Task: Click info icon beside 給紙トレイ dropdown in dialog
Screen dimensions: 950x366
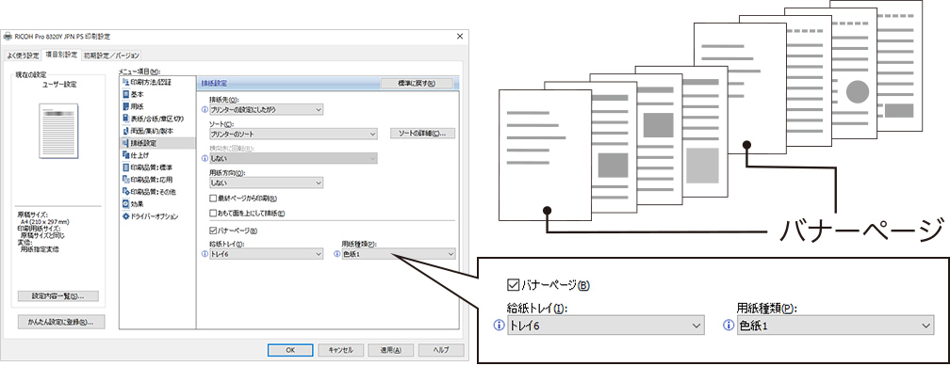Action: 205,255
